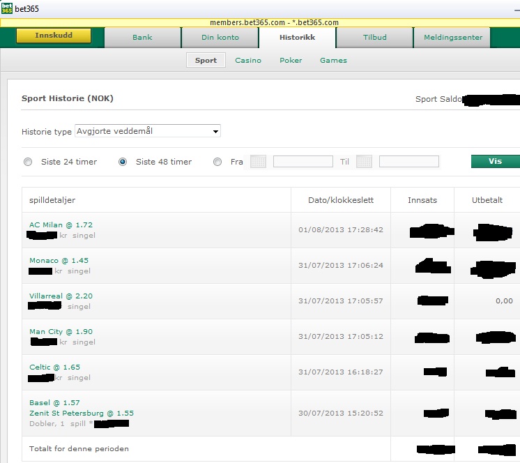Click the green Vis button
This screenshot has height=463, width=520.
495,162
